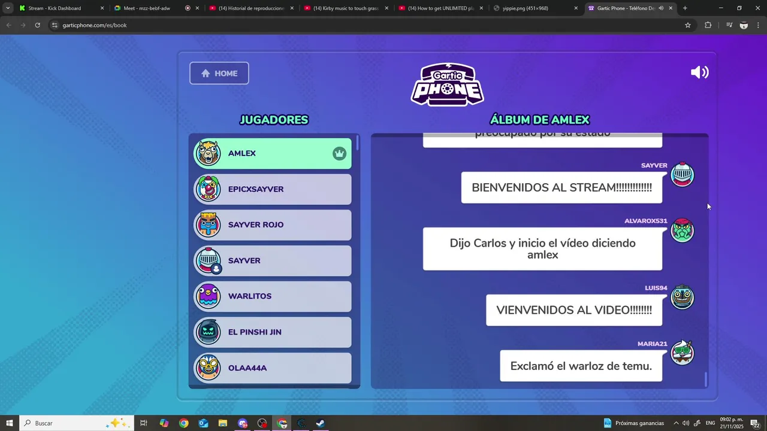Click the players list scrollbar

pyautogui.click(x=358, y=142)
